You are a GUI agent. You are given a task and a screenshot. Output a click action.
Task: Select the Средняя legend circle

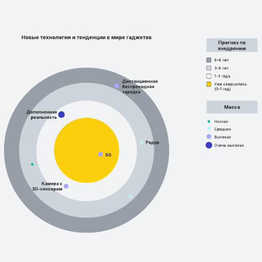coord(209,128)
